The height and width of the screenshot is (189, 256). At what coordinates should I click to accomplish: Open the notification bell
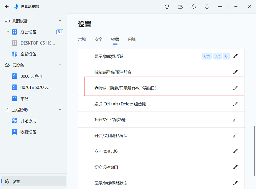pyautogui.click(x=194, y=7)
